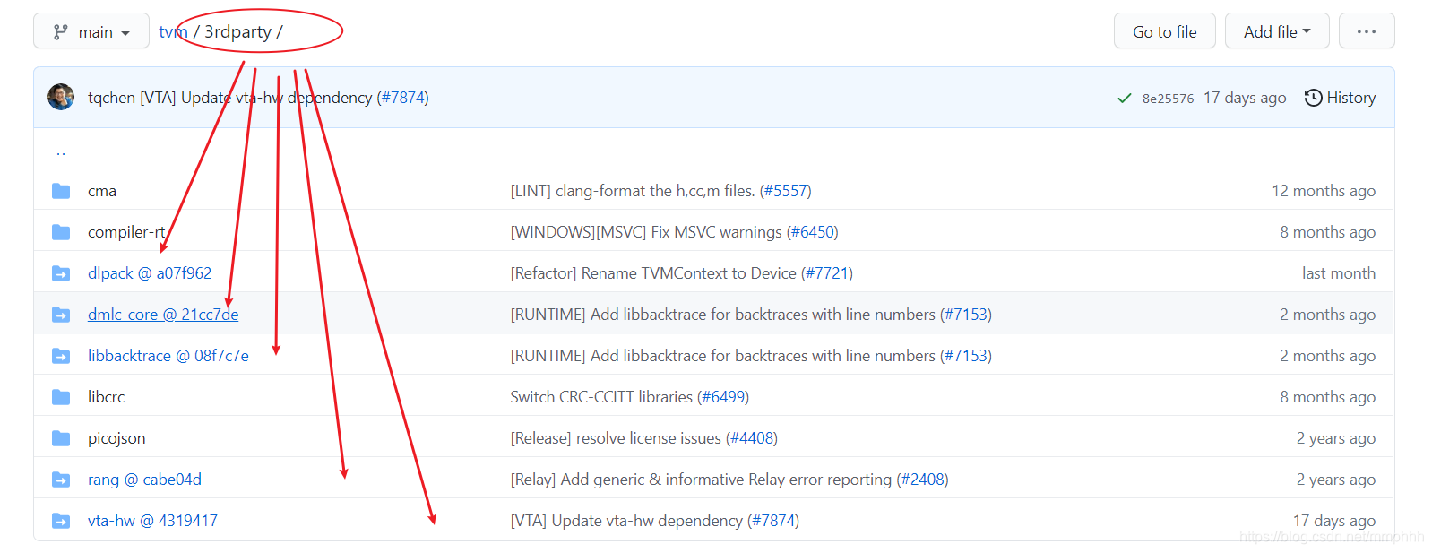Click the tvm repository breadcrumb link

point(173,31)
